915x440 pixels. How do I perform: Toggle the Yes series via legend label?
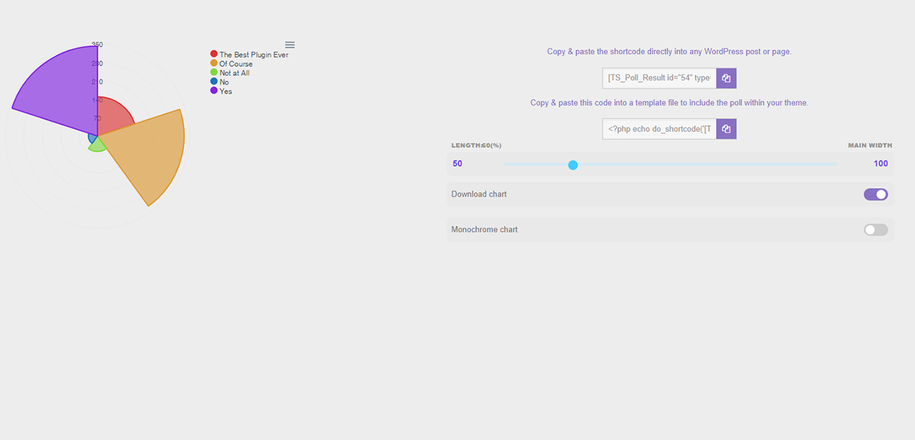tap(226, 91)
